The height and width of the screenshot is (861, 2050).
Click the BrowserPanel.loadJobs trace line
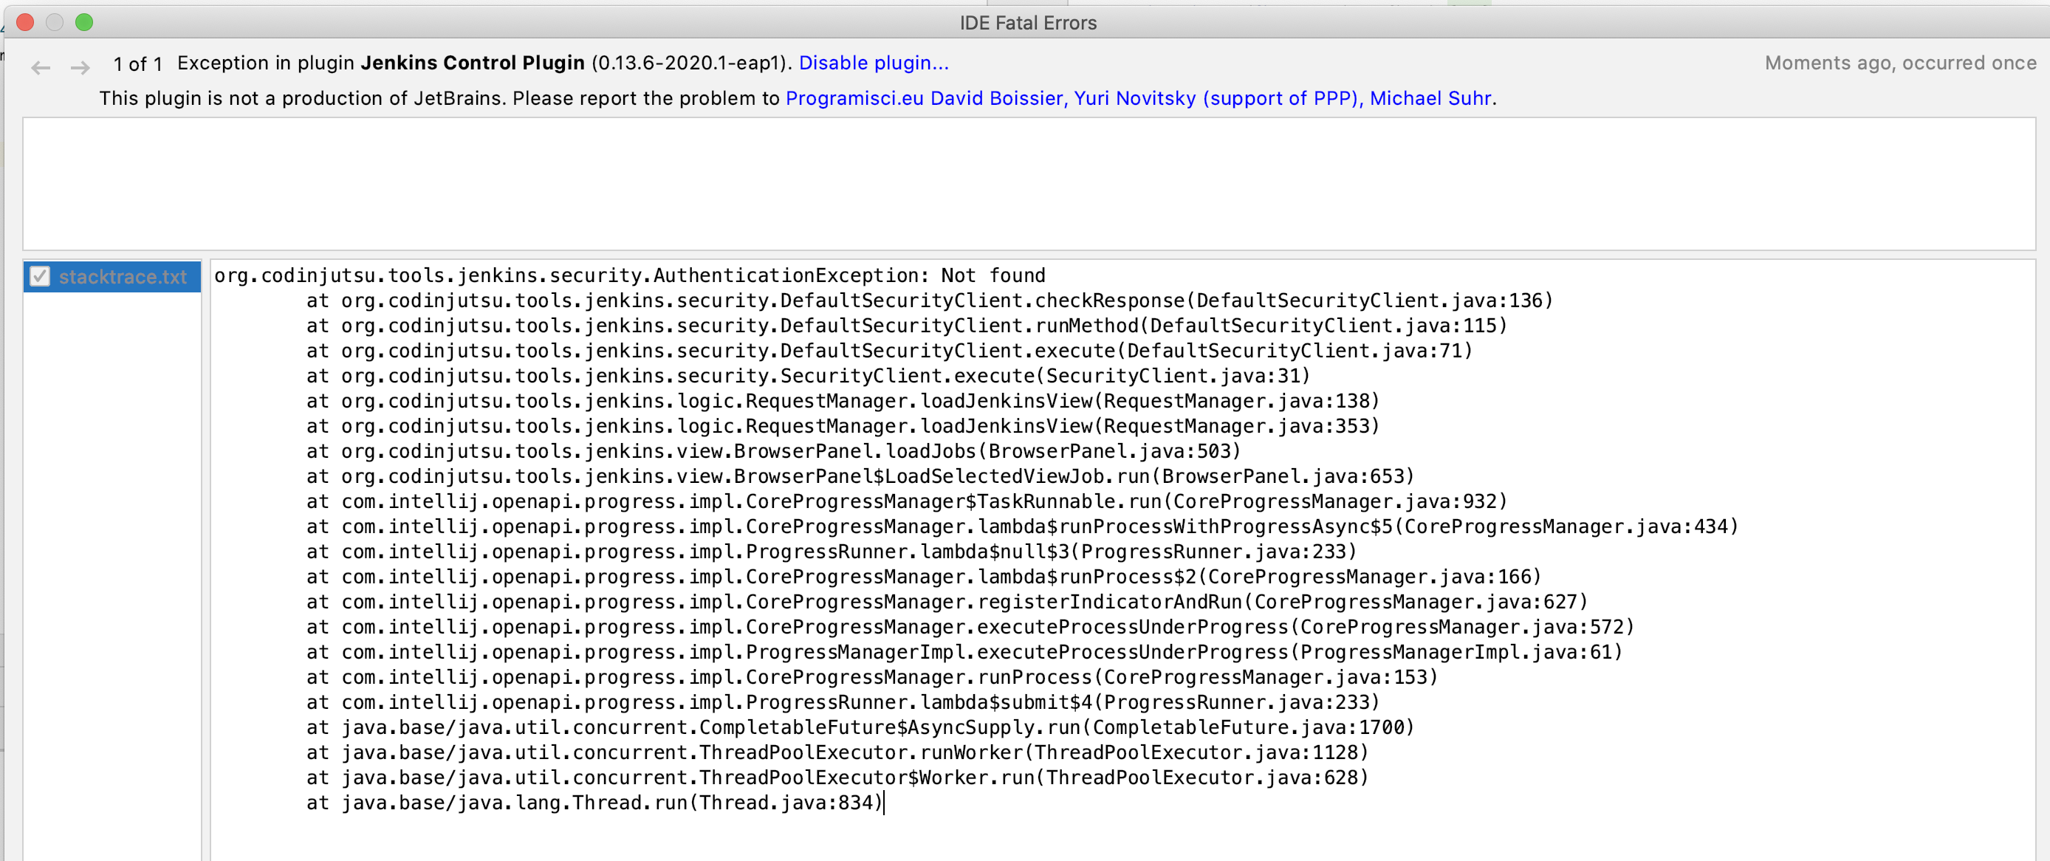pos(773,451)
